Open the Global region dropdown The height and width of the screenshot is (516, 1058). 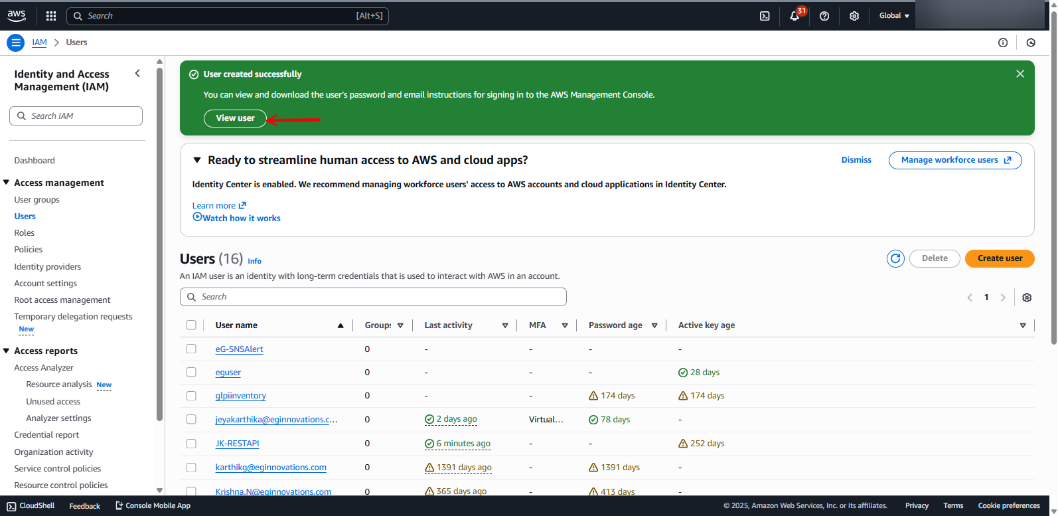tap(893, 16)
